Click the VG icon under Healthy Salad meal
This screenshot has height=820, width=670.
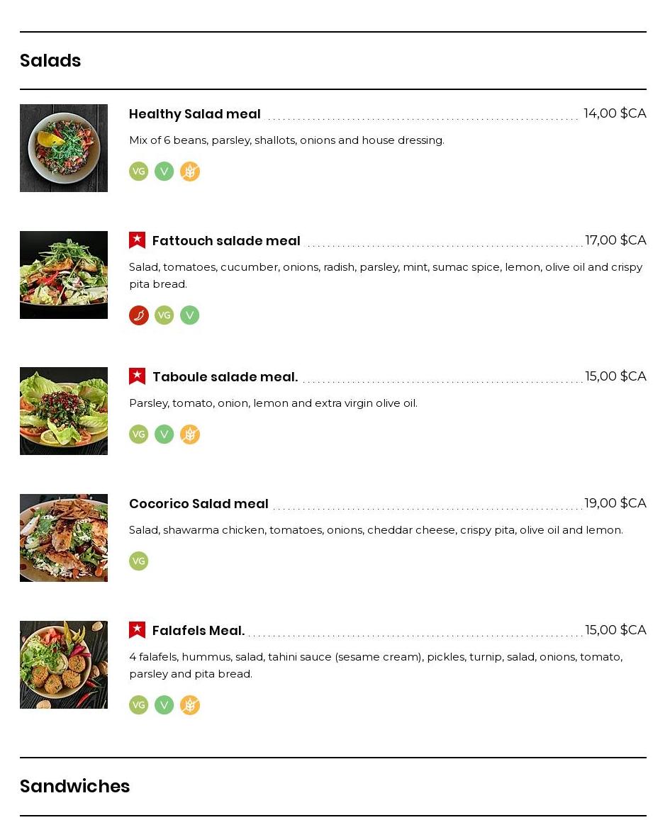pos(138,172)
